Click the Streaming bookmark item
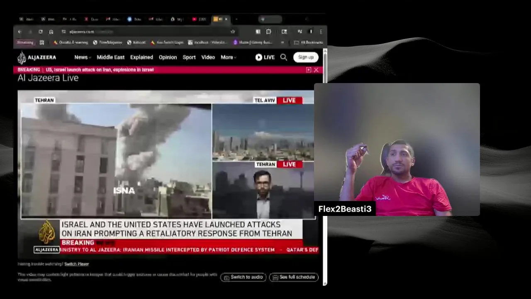 click(x=25, y=42)
